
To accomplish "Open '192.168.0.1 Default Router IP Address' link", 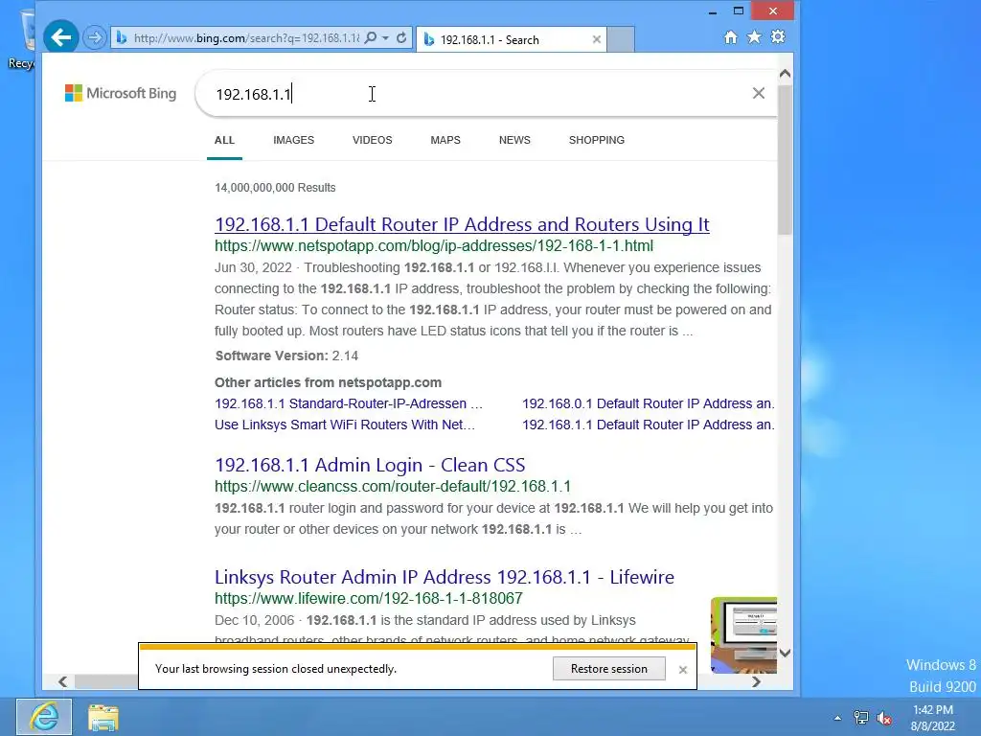I will tap(649, 403).
